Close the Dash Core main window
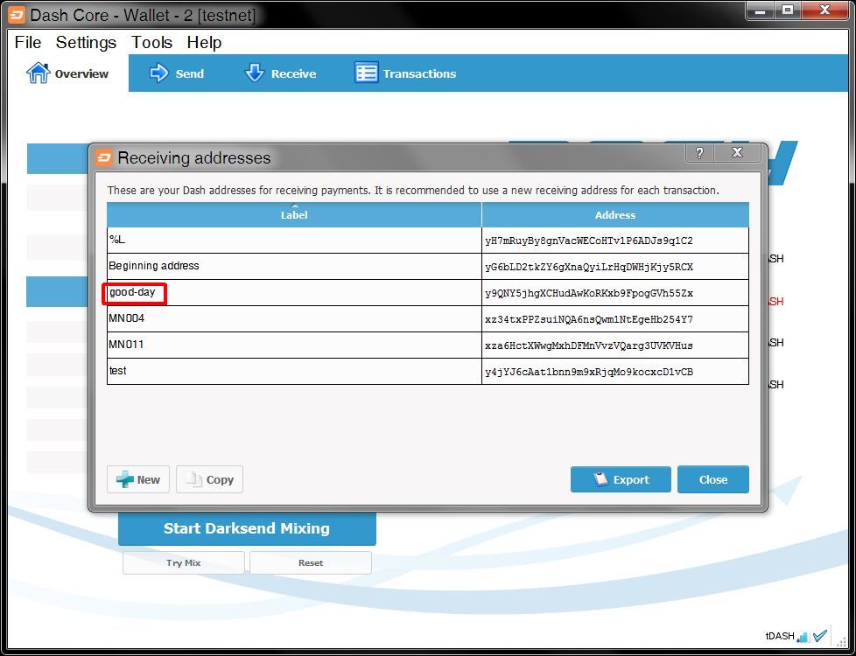This screenshot has height=656, width=856. 824,10
